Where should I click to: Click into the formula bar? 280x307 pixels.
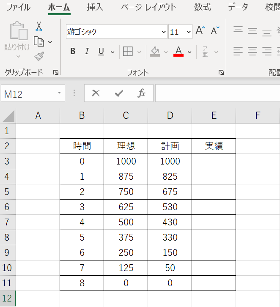point(217,93)
